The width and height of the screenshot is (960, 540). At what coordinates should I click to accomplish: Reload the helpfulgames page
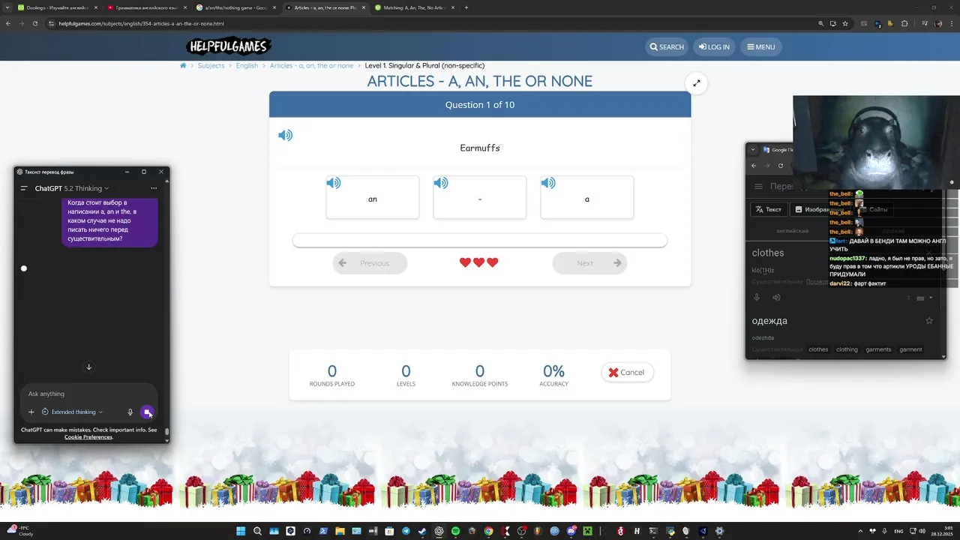point(35,23)
